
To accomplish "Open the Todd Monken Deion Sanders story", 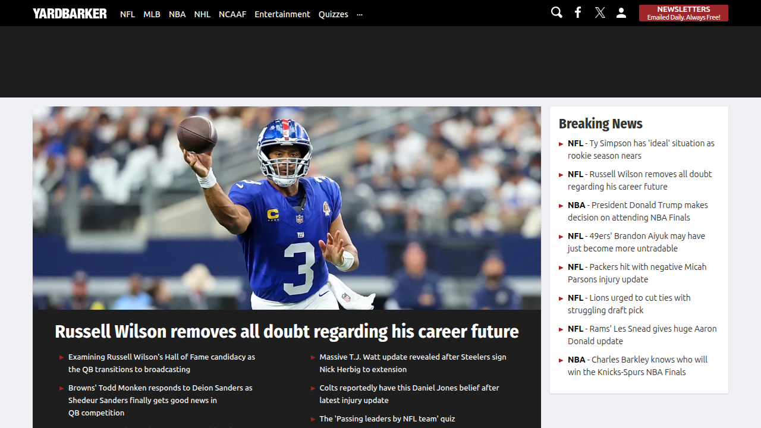I will pyautogui.click(x=161, y=400).
